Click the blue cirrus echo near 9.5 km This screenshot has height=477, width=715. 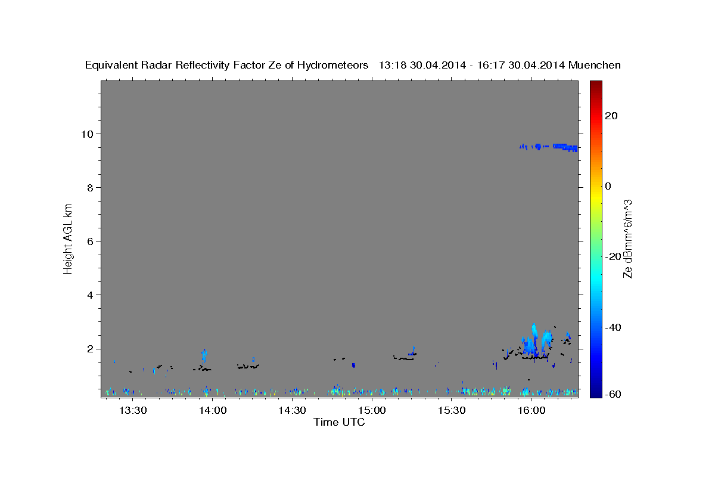pyautogui.click(x=549, y=147)
